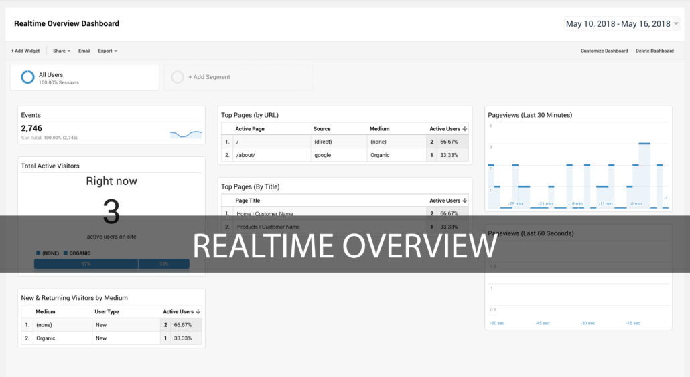
Task: Click the + Add Widget button
Action: 25,51
